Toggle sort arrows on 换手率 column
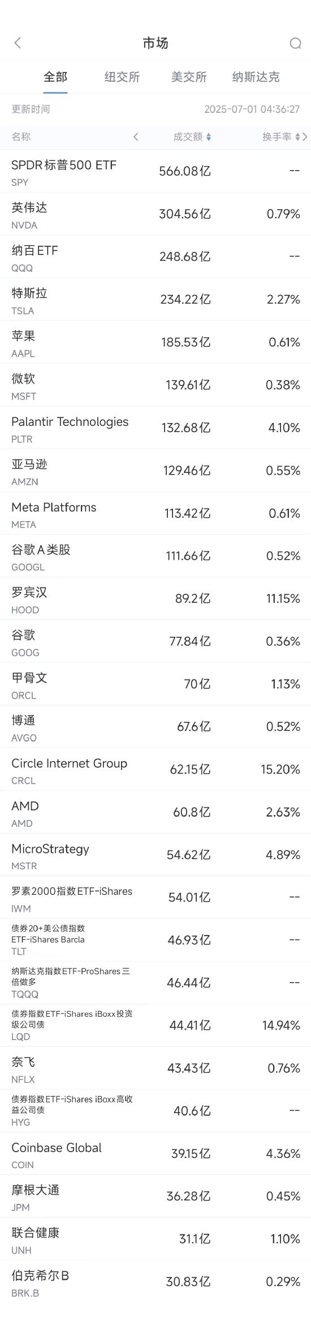Viewport: 311px width, 1332px height. (297, 137)
